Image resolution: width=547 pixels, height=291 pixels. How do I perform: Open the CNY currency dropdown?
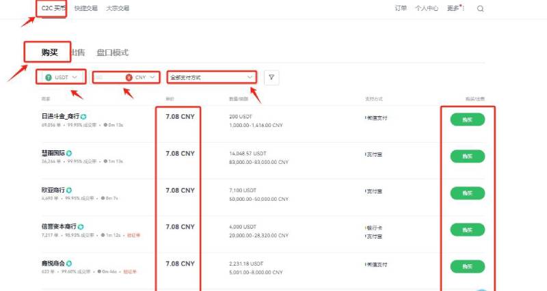coord(142,77)
